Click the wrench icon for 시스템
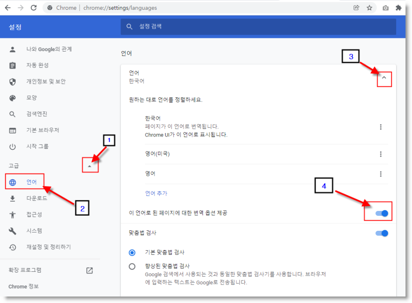The height and width of the screenshot is (303, 412). pos(12,231)
